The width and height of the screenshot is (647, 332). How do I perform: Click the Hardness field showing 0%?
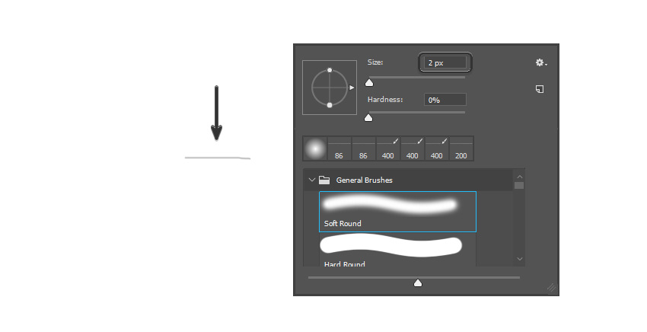coord(445,100)
